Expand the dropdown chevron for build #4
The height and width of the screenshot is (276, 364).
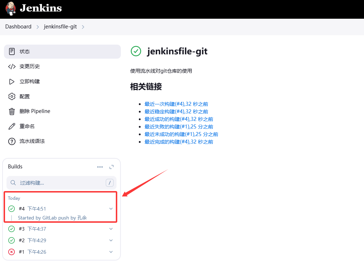[111, 209]
